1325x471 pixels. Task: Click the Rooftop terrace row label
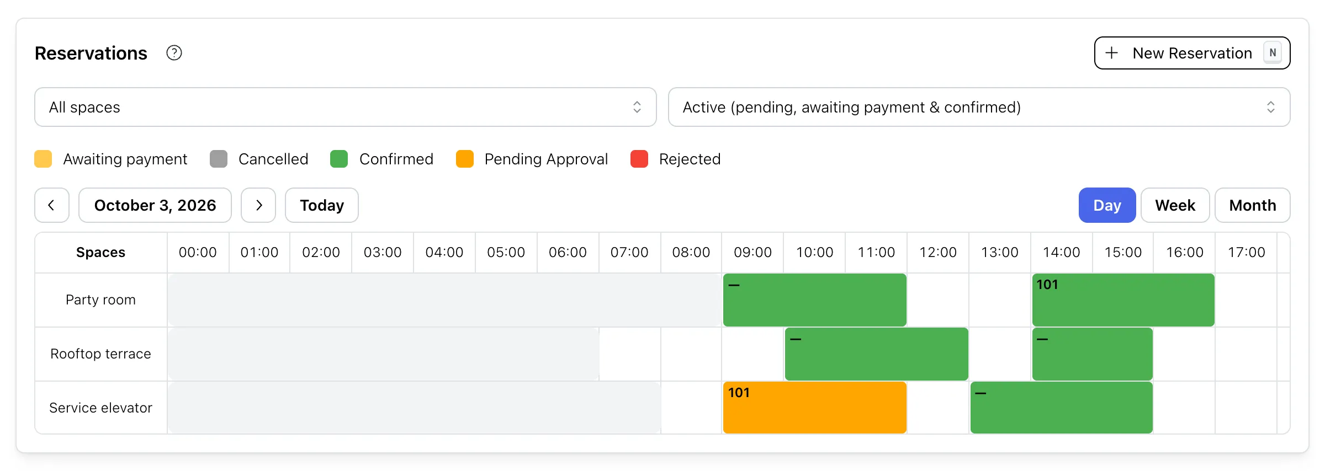click(x=100, y=354)
